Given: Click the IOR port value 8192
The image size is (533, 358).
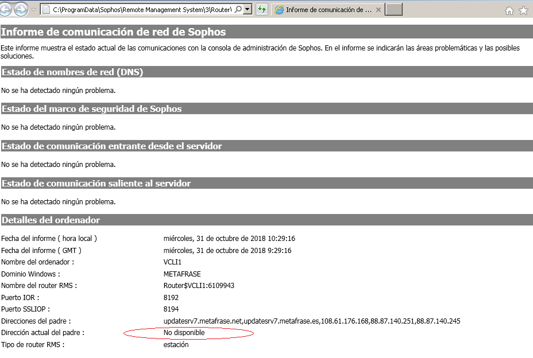Looking at the screenshot, I should click(171, 298).
